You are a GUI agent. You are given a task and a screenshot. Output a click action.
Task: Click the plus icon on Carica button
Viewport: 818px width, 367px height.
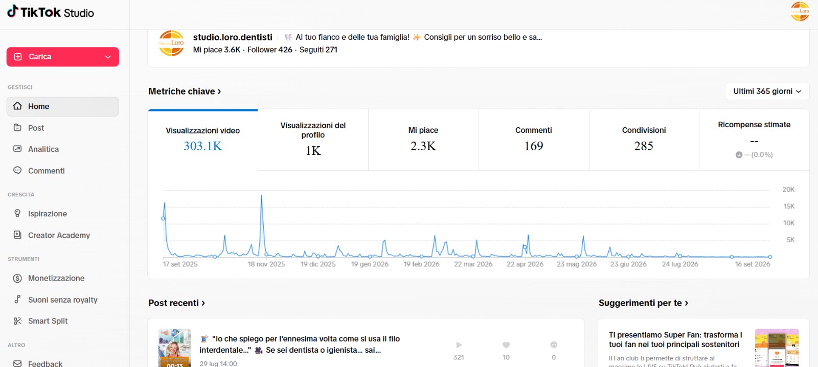[x=18, y=57]
